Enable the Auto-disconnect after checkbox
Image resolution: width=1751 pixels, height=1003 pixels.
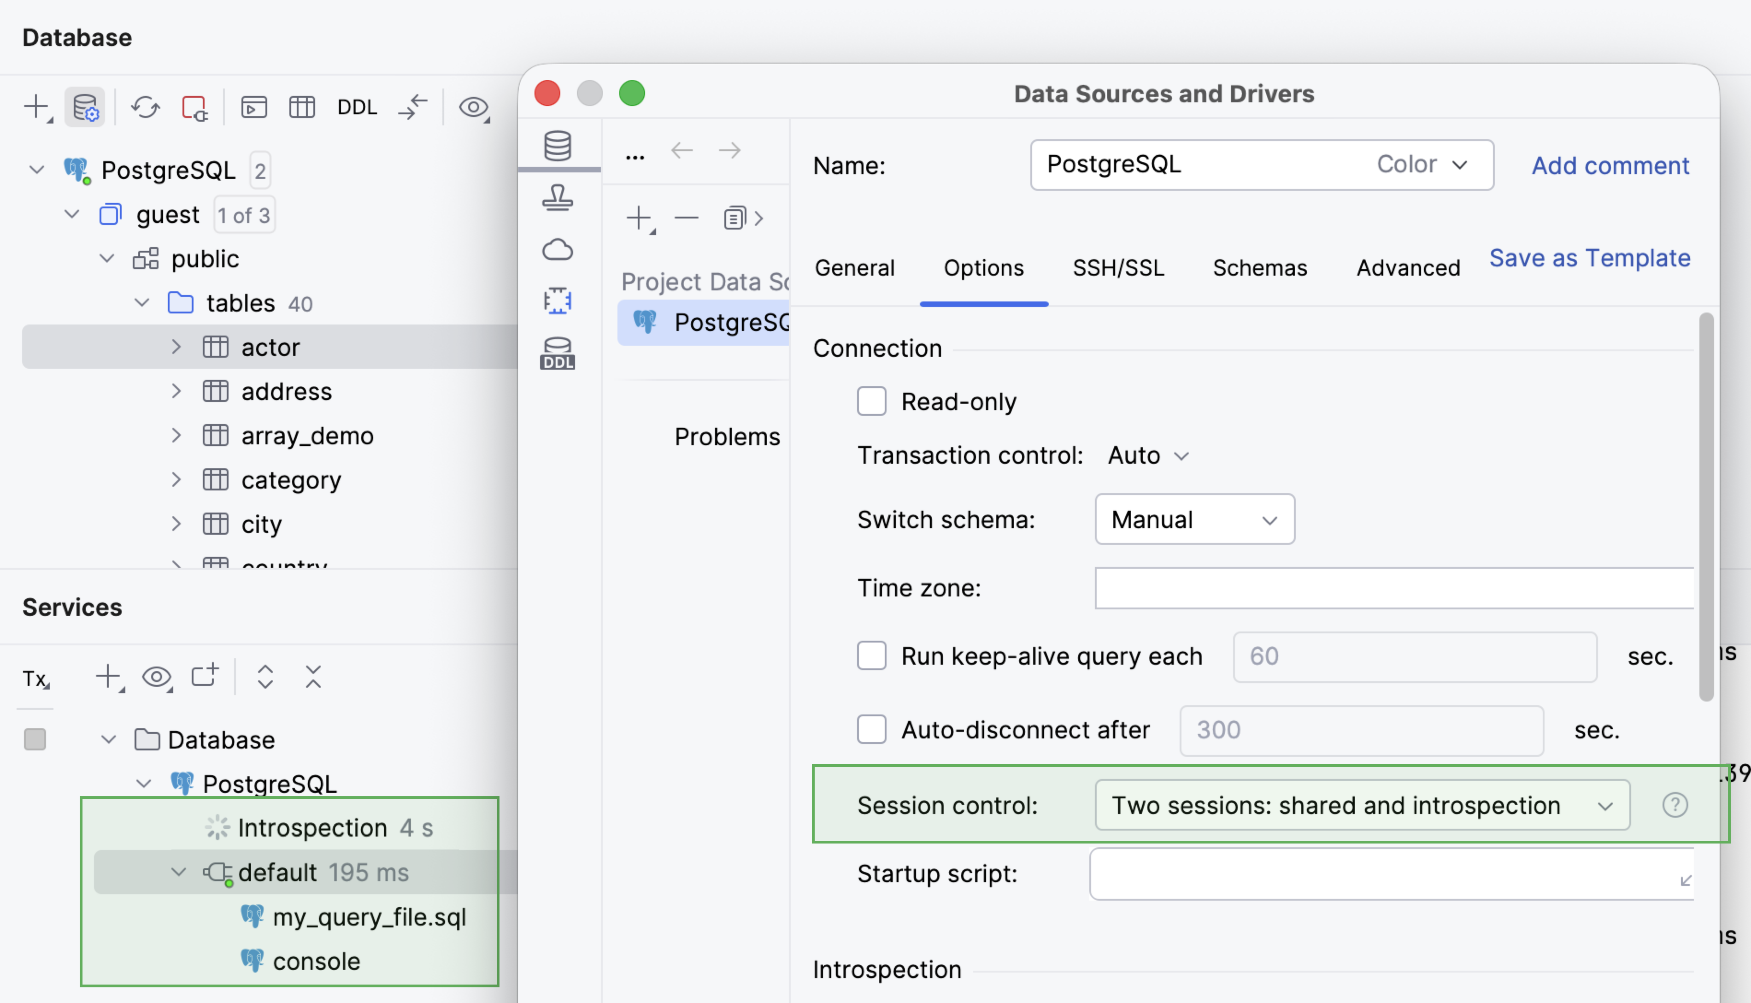pyautogui.click(x=872, y=729)
